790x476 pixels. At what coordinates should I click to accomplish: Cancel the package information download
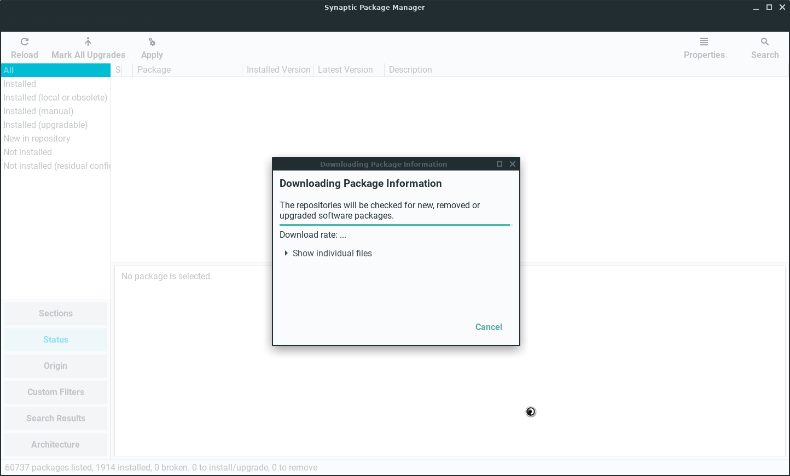[489, 327]
